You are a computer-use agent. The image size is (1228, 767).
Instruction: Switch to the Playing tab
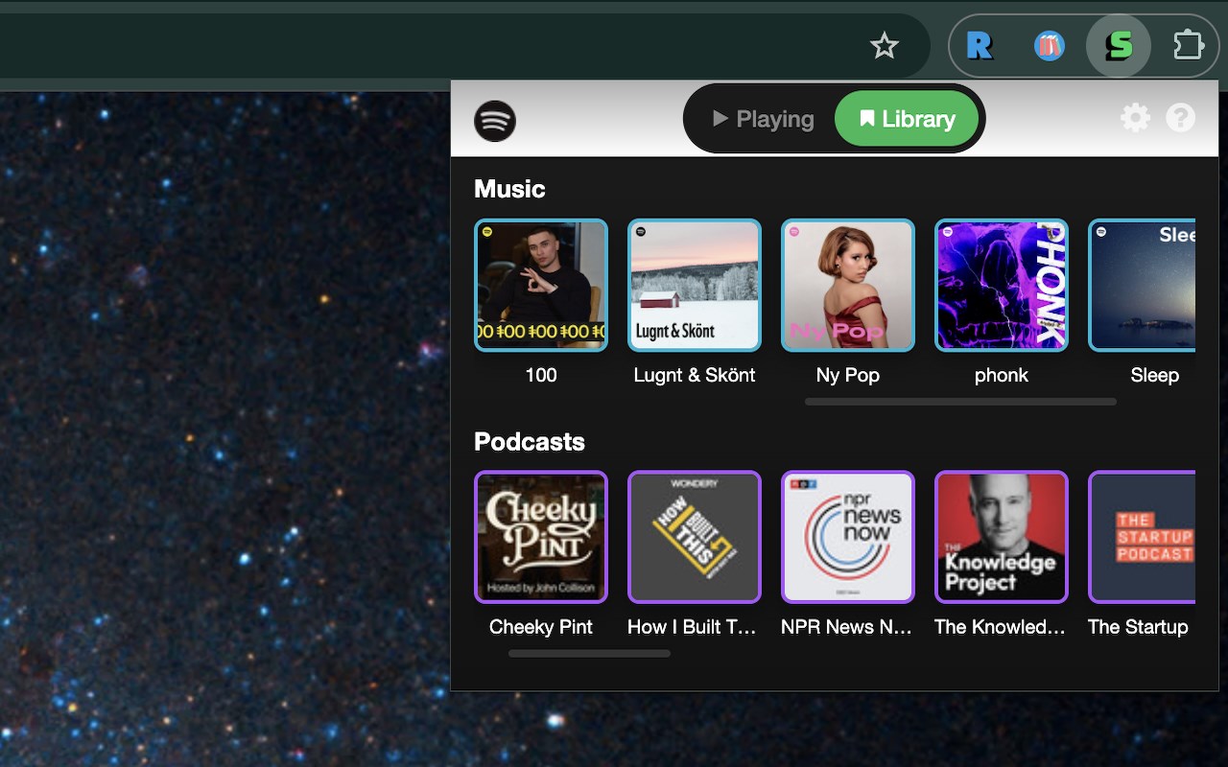pyautogui.click(x=763, y=119)
